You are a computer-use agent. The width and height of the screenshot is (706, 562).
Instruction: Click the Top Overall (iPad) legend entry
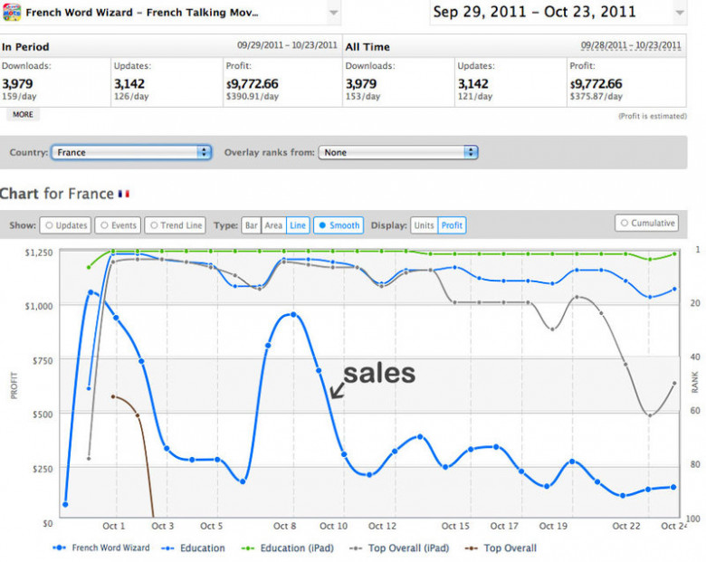[x=399, y=548]
